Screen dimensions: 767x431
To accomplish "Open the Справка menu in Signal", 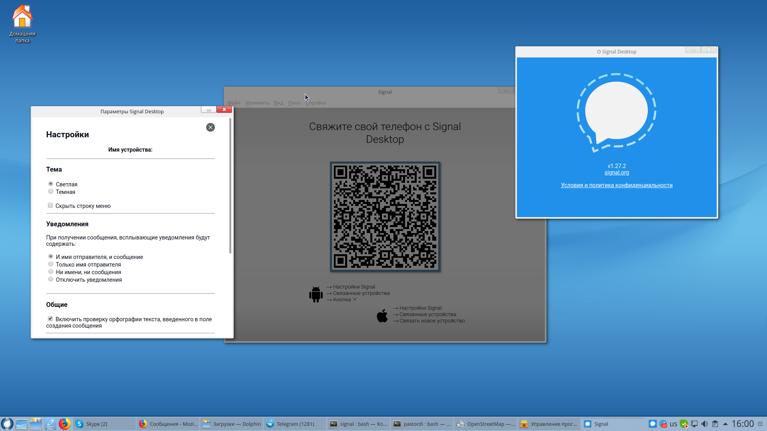I will point(316,103).
